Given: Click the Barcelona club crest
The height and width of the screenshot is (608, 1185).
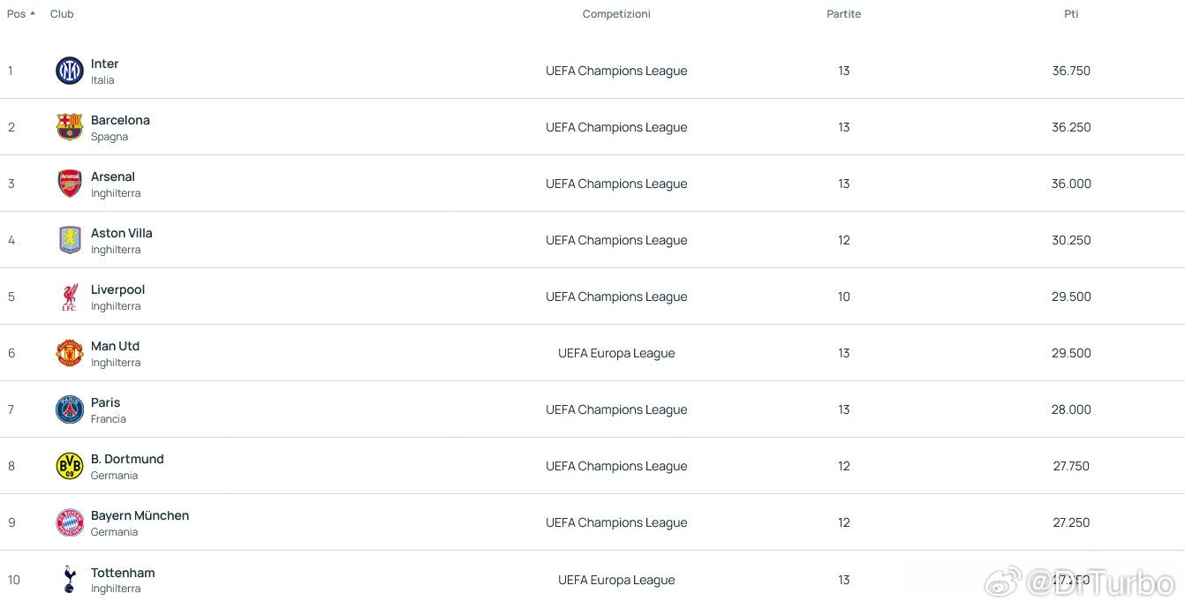Looking at the screenshot, I should [x=70, y=127].
